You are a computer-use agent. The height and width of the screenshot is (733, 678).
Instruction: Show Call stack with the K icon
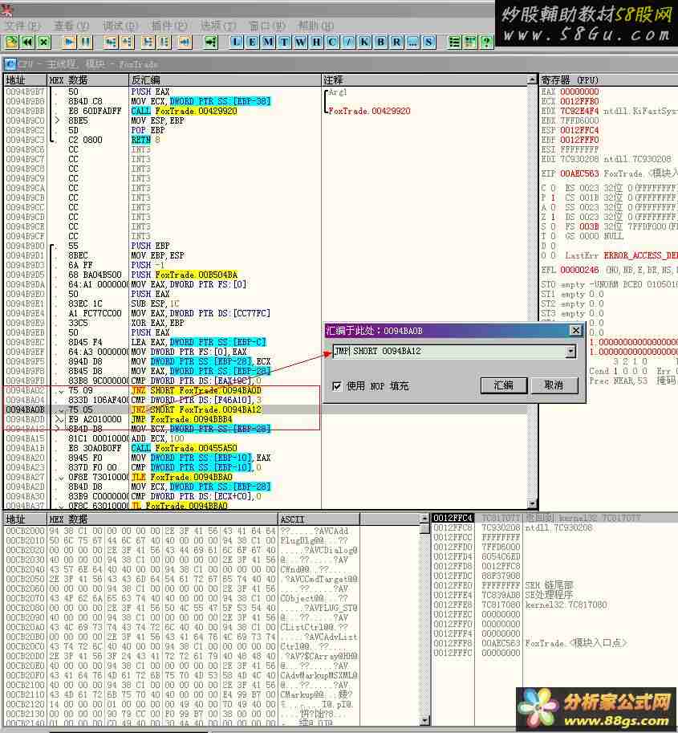[x=364, y=42]
